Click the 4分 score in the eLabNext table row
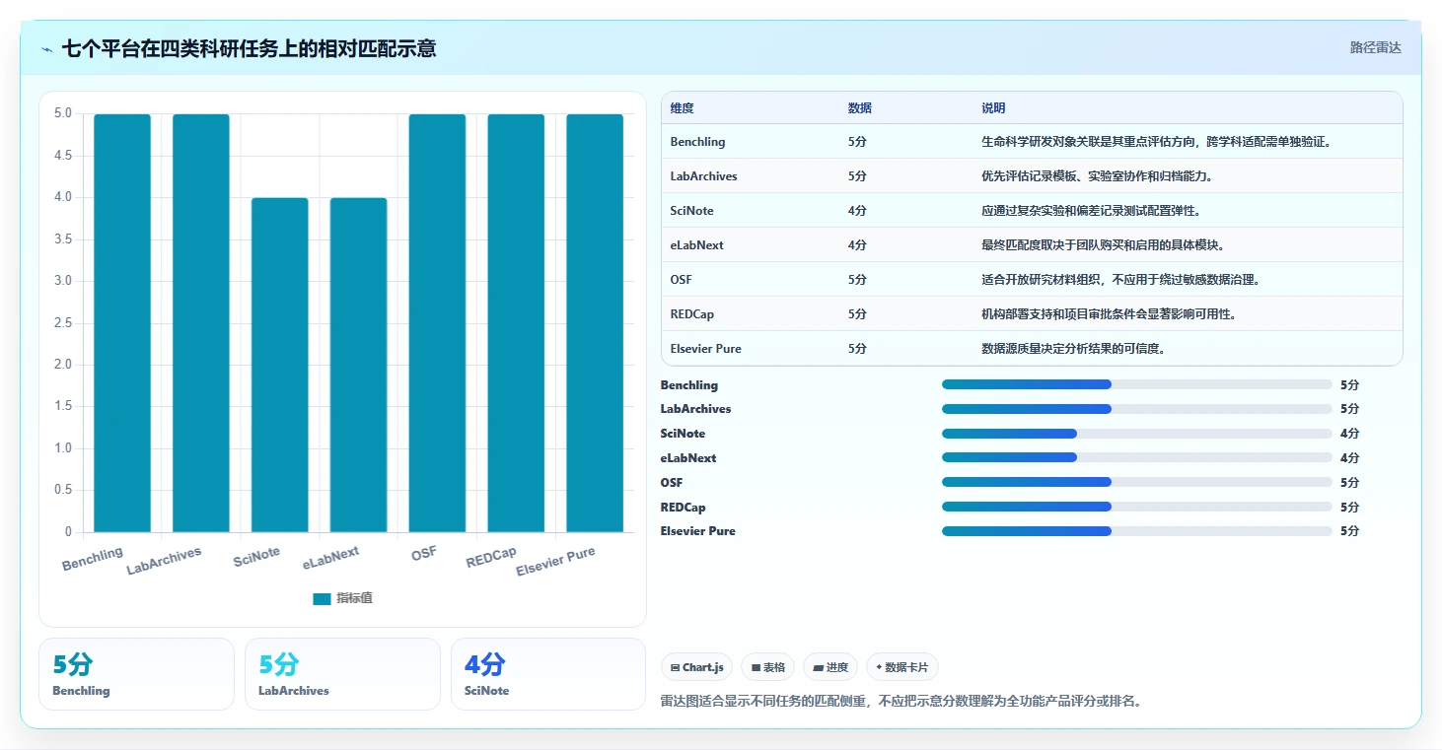Screen dimensions: 1442x750 coord(857,245)
